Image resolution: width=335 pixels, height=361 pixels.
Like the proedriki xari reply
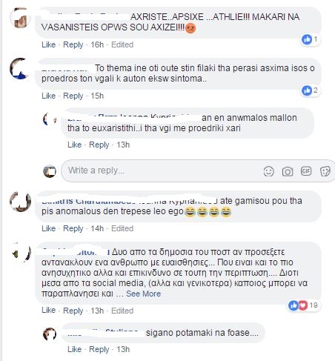coord(74,145)
